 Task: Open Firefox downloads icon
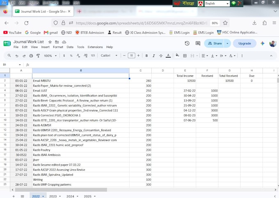click(254, 23)
